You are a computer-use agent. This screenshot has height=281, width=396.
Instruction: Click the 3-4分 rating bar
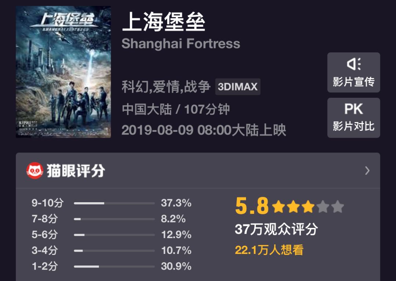tap(114, 251)
